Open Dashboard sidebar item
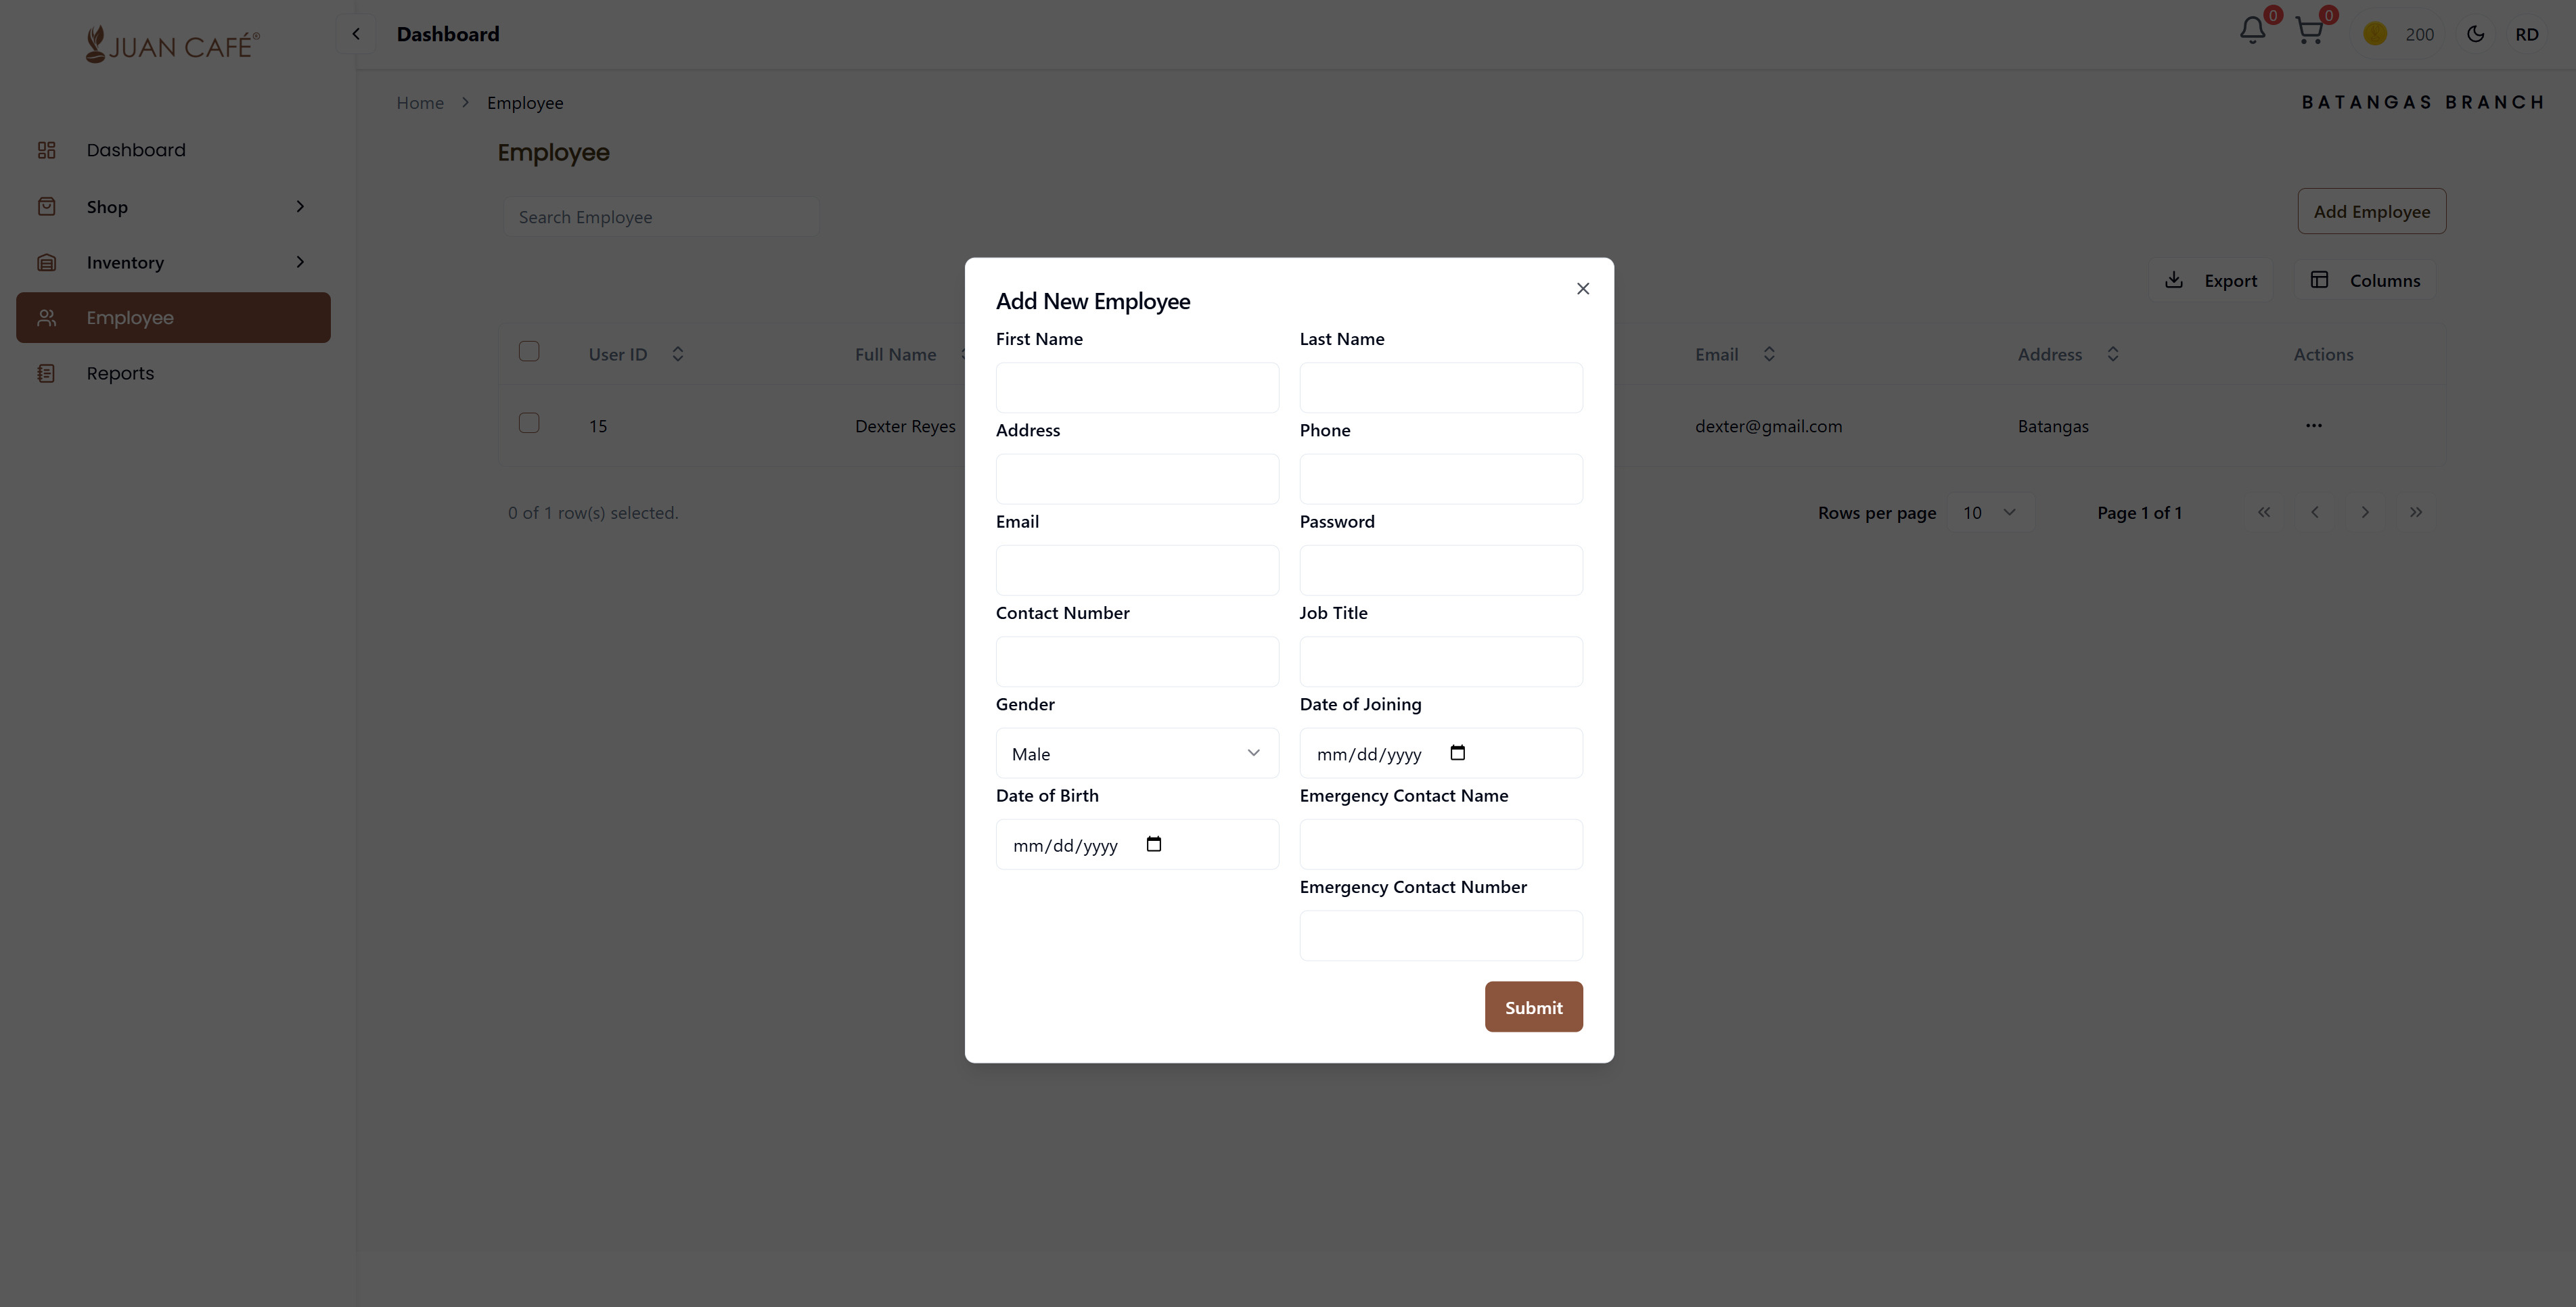Screen dimensions: 2576x1307 [136, 150]
